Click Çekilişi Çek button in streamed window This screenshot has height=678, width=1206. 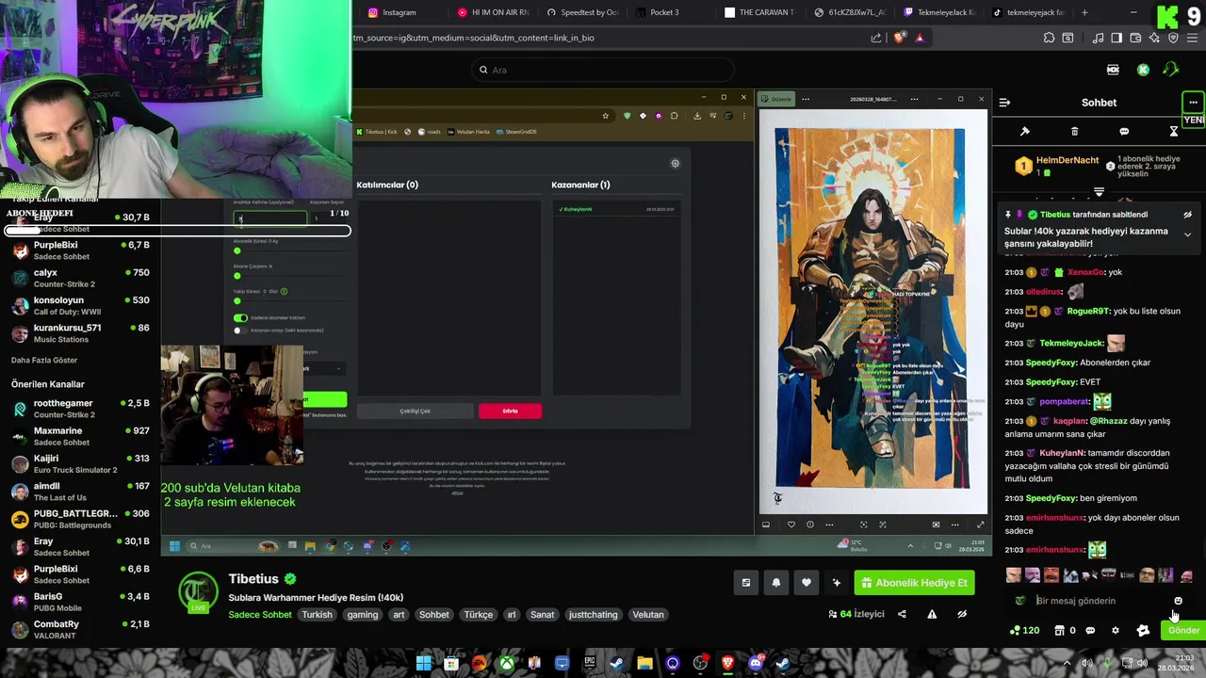click(415, 411)
